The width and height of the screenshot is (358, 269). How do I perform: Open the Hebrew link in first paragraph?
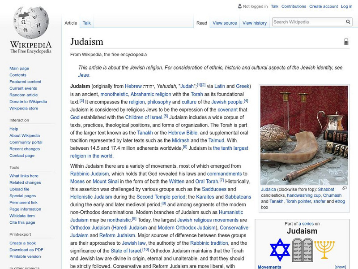point(133,86)
